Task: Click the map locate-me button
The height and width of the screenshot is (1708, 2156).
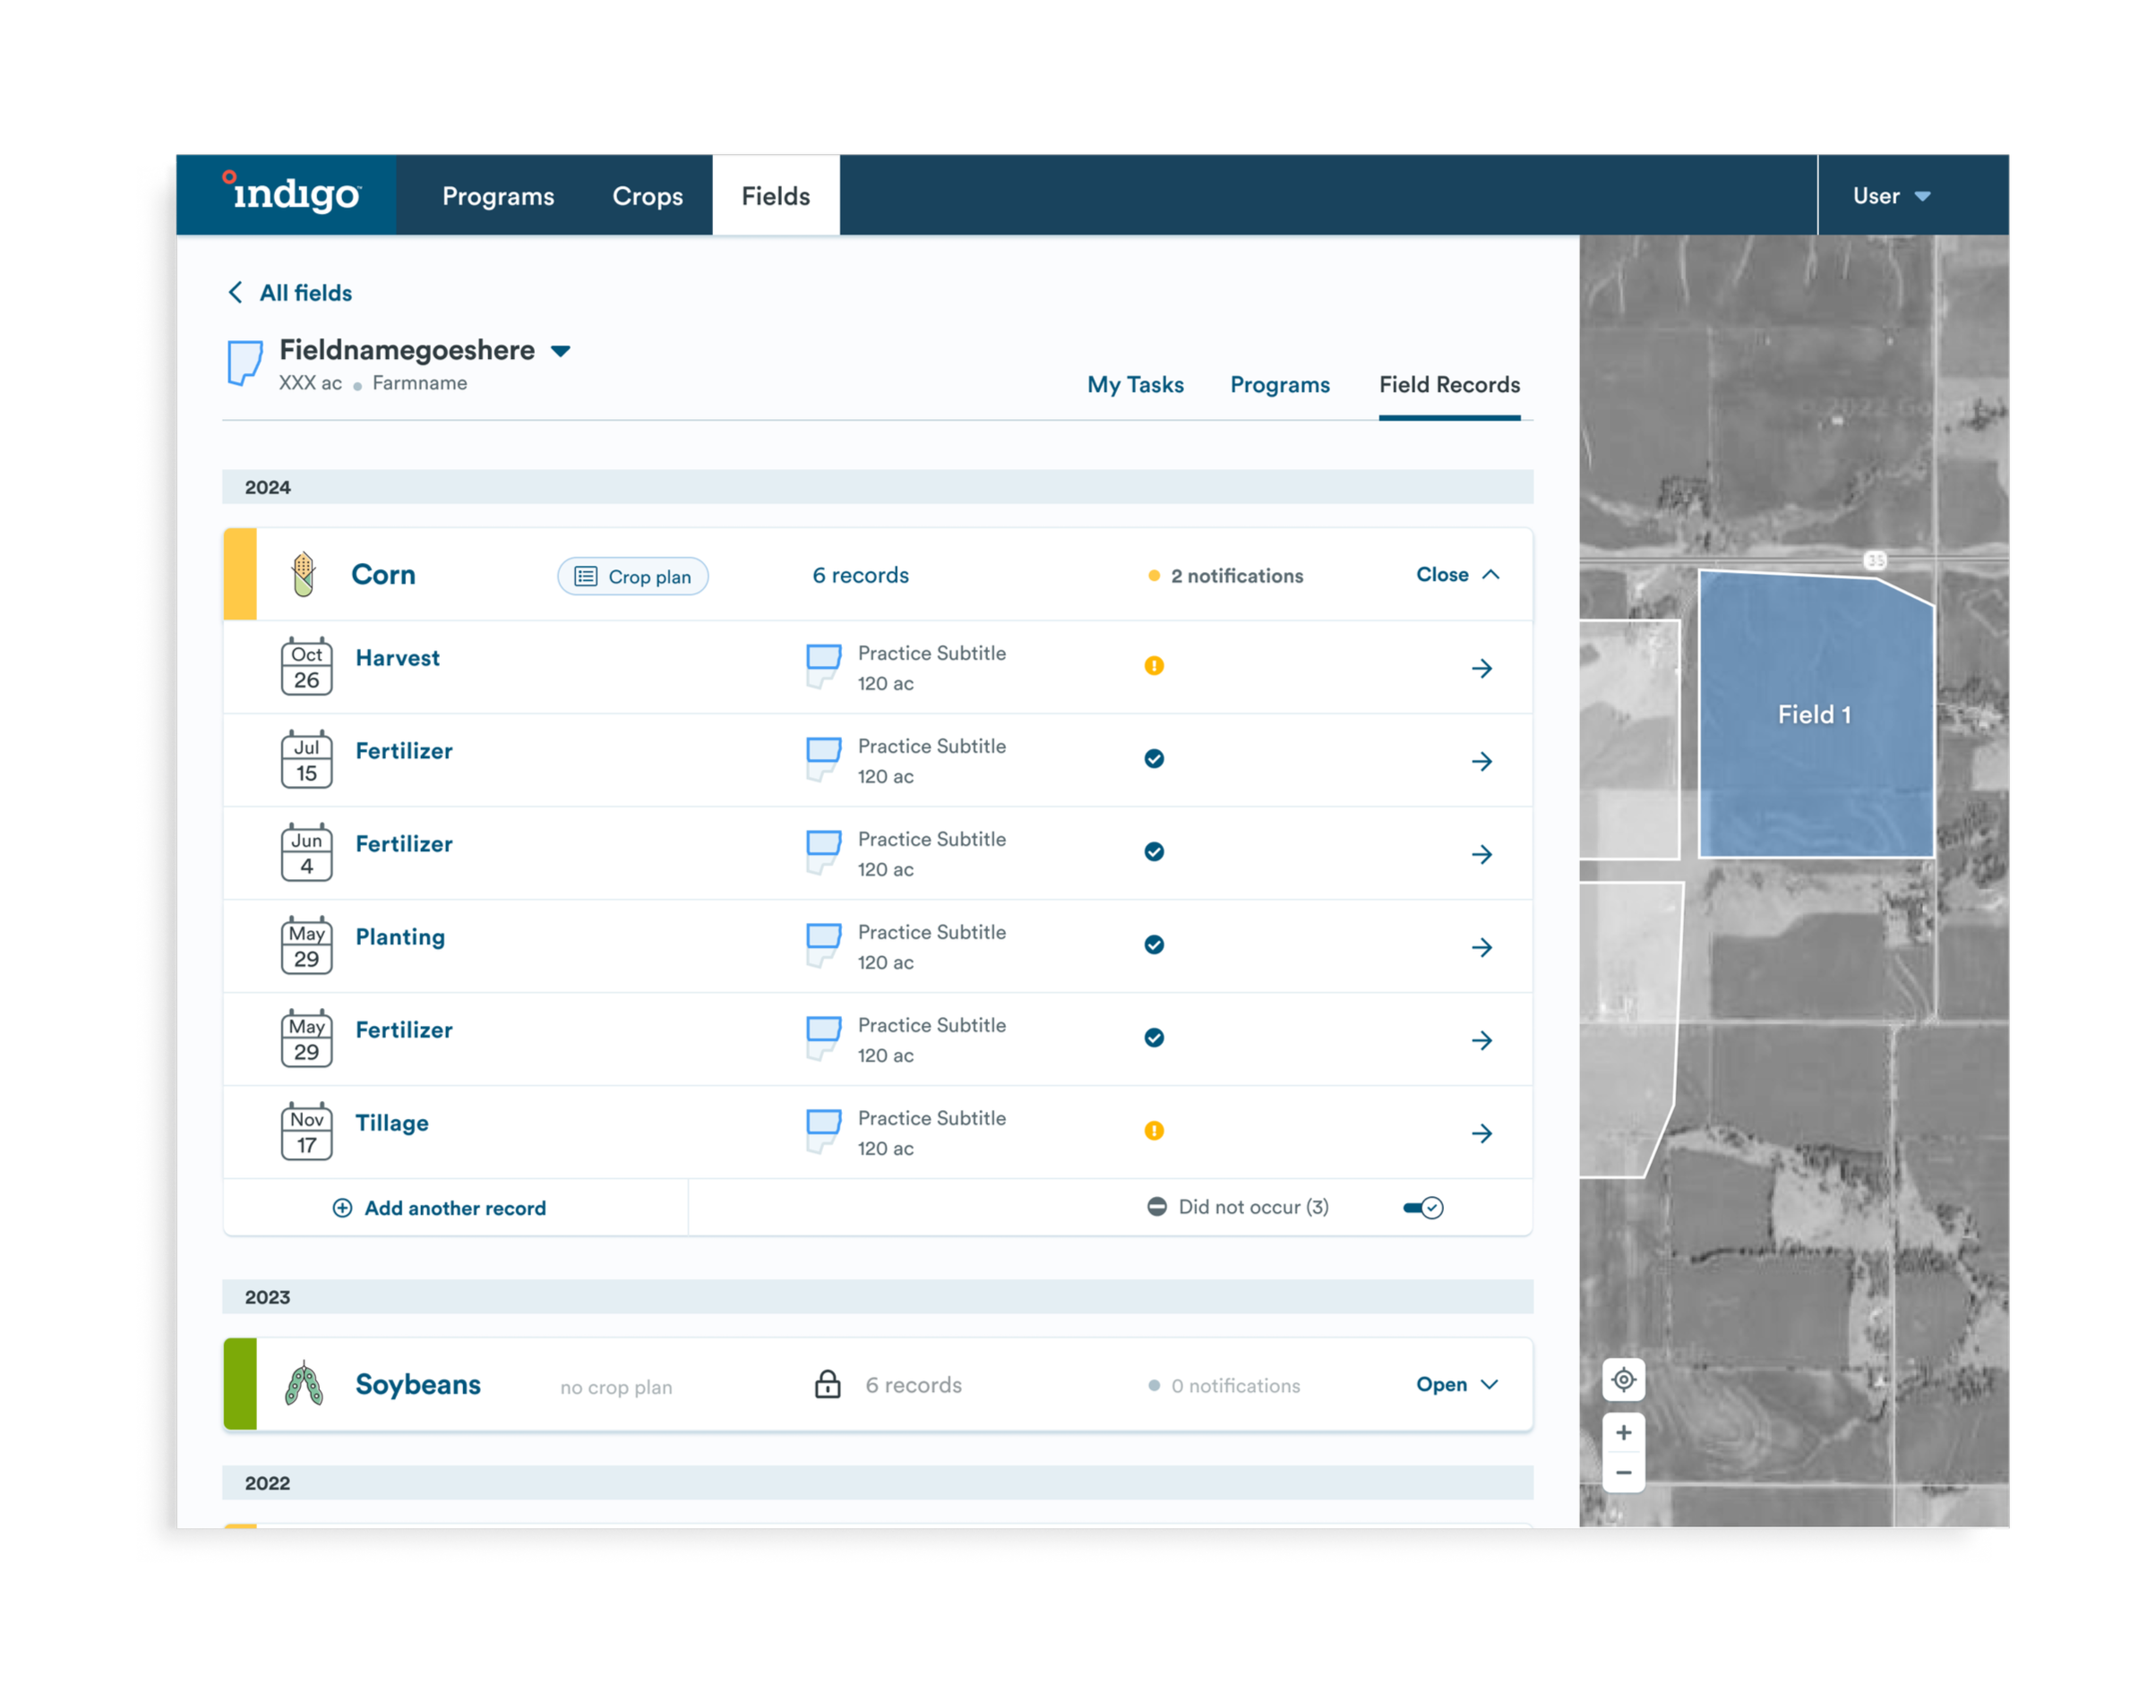Action: click(x=1623, y=1379)
